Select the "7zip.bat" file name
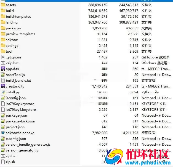The width and height of the screenshot is (173, 167). coord(12,63)
